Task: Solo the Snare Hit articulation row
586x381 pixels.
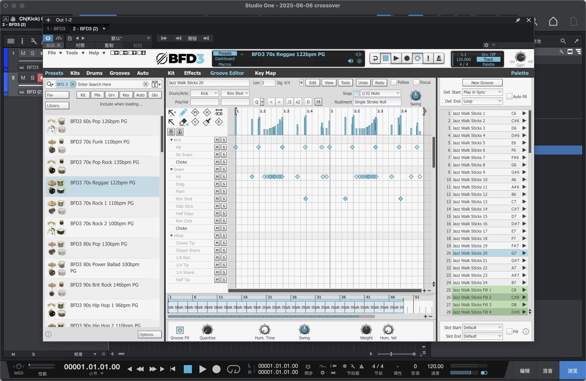Action: click(x=224, y=177)
